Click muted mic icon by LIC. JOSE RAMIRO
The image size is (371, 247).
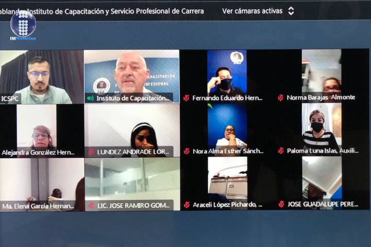pos(91,205)
